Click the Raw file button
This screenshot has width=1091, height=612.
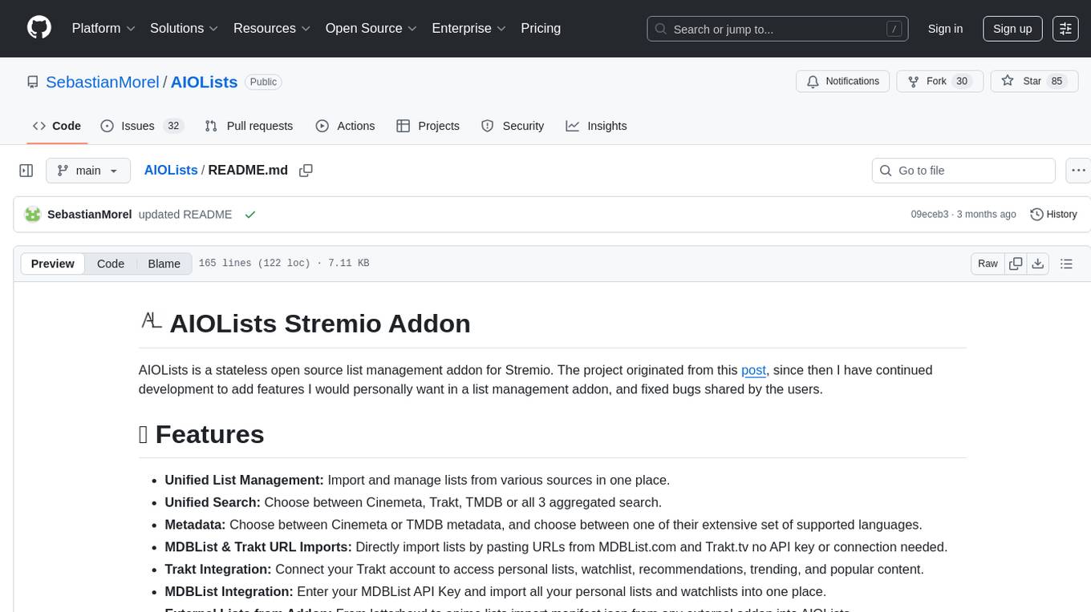coord(988,264)
